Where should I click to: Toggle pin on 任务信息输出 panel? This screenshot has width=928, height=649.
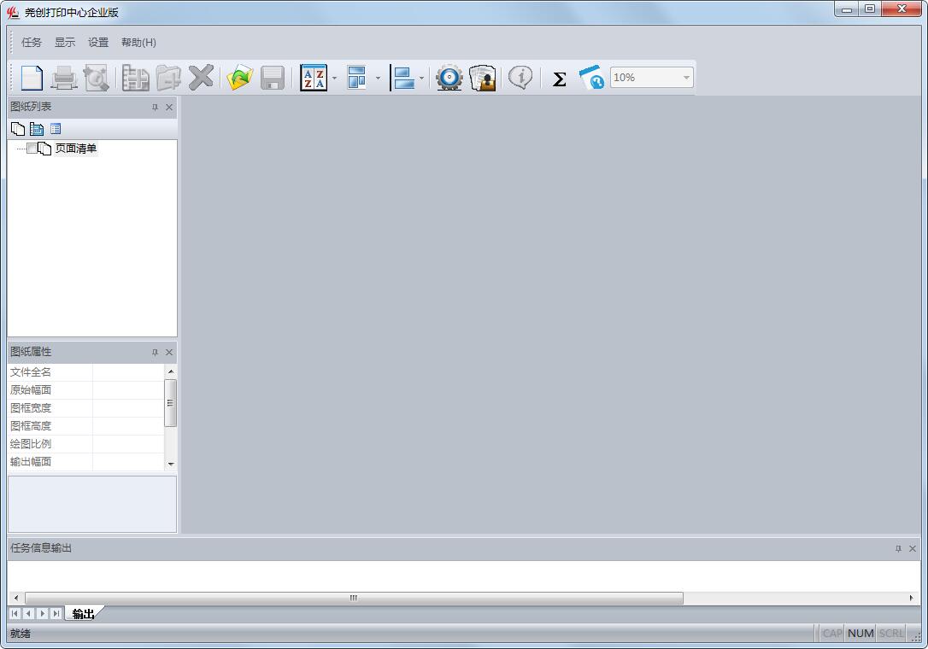(898, 549)
